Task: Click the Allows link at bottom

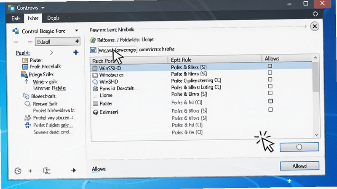Action: 99,169
